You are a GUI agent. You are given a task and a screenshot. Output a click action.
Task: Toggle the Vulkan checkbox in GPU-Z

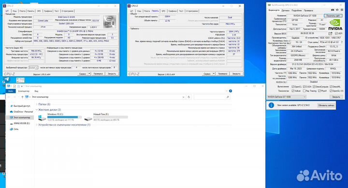pos(293,91)
